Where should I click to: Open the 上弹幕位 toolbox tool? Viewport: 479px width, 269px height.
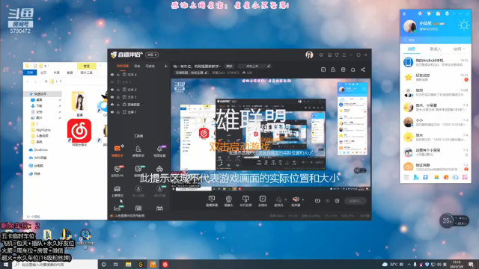pos(118,191)
